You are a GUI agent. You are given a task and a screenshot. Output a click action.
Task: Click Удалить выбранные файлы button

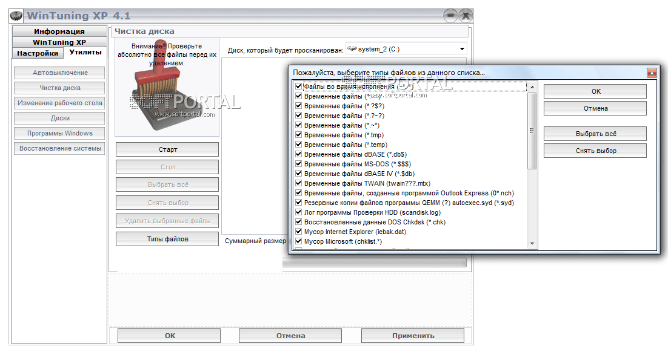coord(167,221)
